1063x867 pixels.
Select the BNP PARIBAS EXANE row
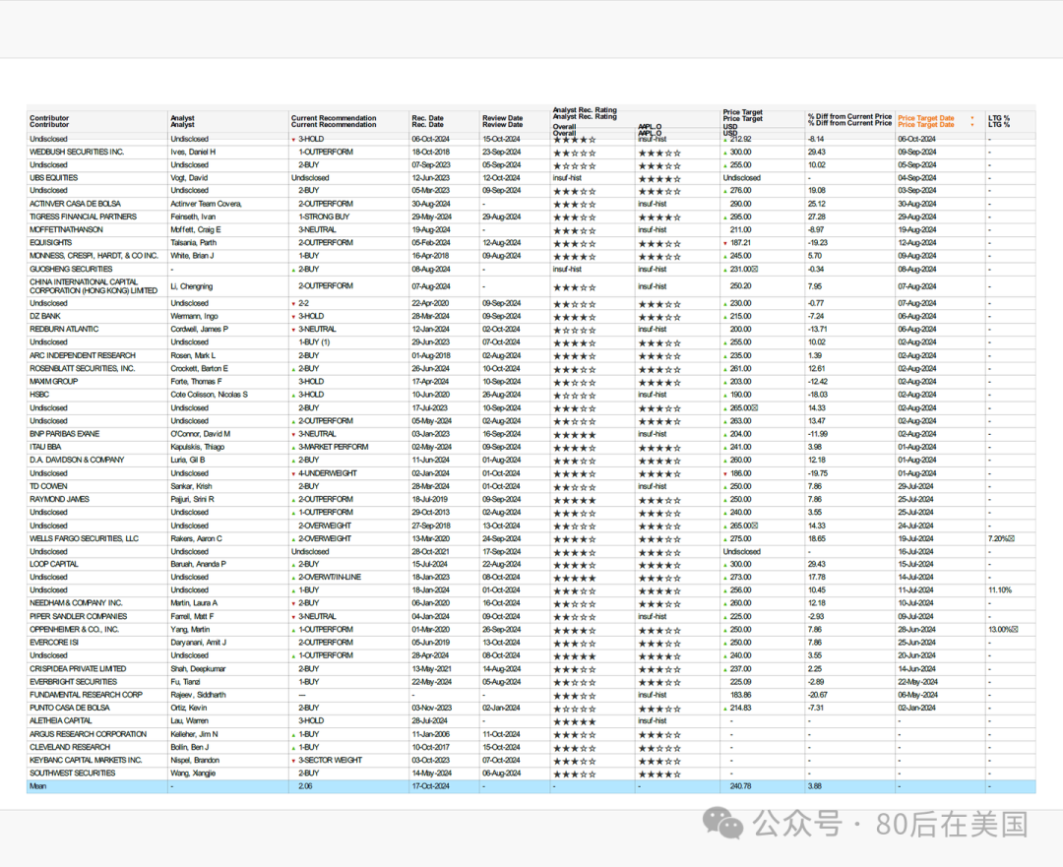tap(531, 434)
